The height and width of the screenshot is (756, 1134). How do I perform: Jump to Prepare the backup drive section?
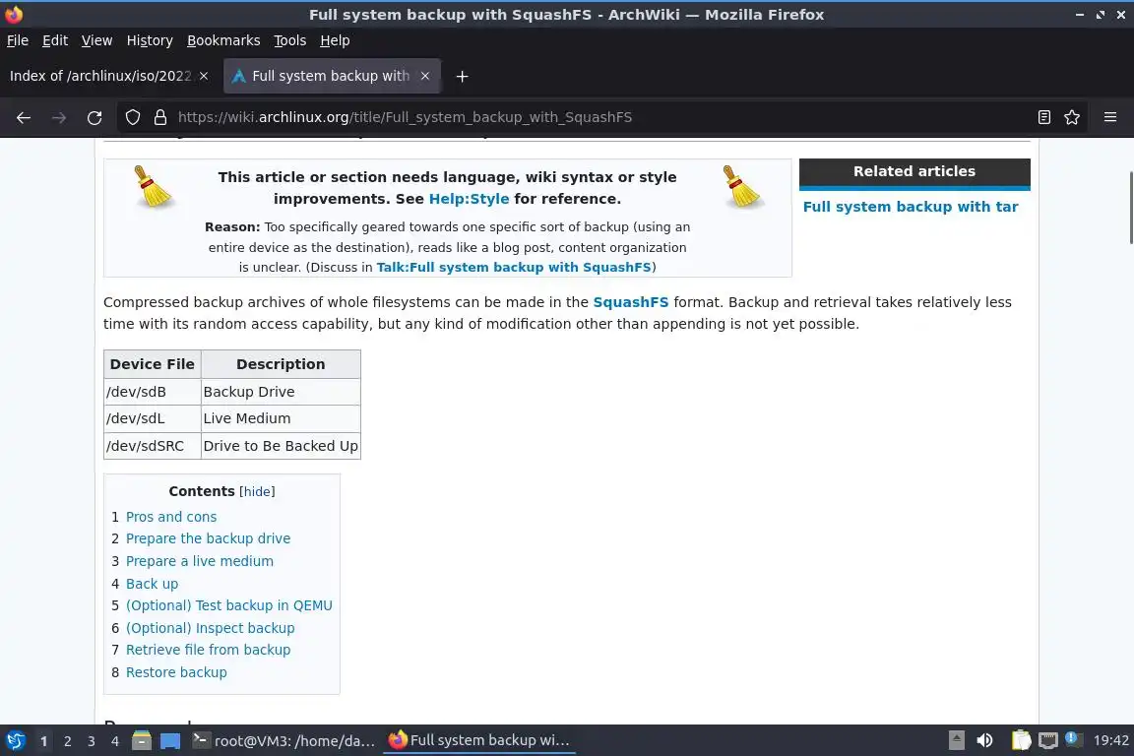tap(209, 538)
